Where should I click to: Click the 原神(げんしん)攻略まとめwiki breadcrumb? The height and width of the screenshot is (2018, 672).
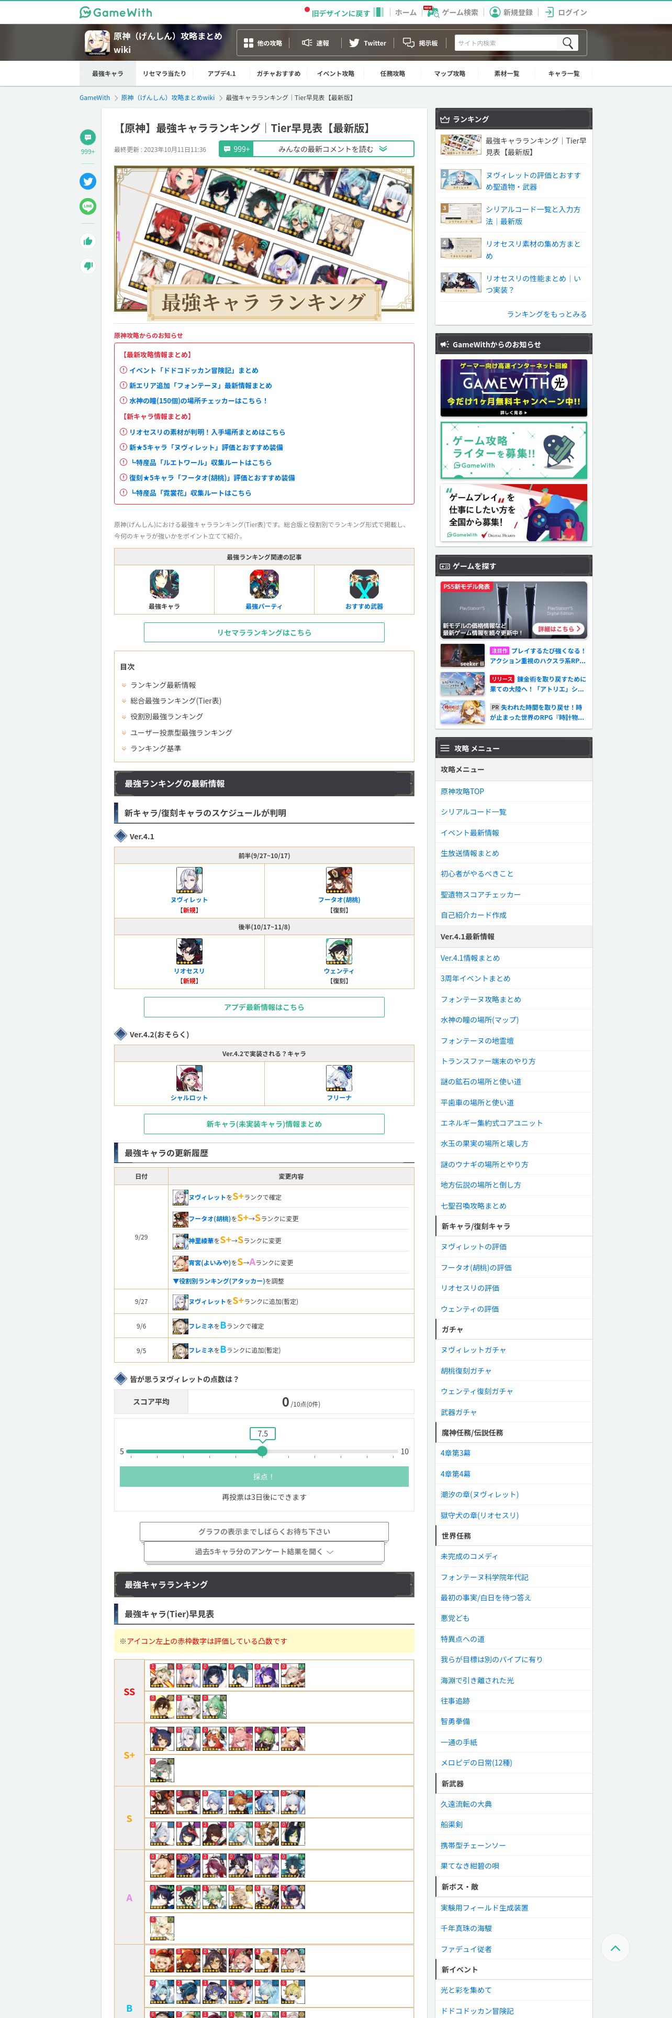tap(167, 98)
